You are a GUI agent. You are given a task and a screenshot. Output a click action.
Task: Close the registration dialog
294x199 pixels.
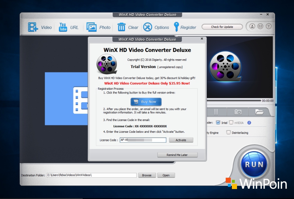tap(202, 39)
